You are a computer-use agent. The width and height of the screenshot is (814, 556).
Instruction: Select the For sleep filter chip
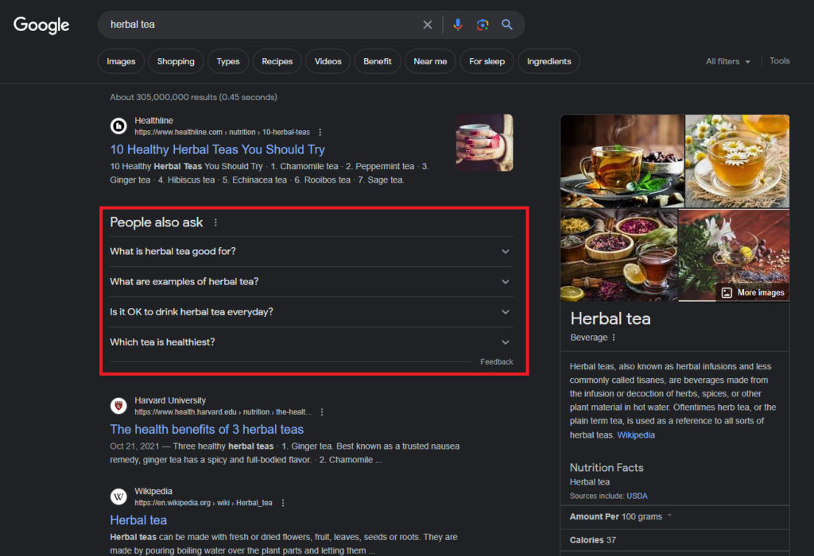tap(487, 61)
